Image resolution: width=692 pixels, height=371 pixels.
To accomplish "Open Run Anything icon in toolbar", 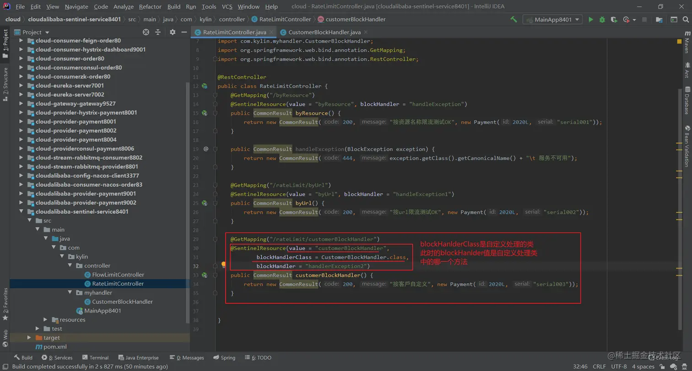I will [674, 20].
